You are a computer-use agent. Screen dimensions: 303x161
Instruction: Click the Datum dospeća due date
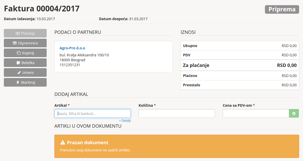[x=123, y=19]
